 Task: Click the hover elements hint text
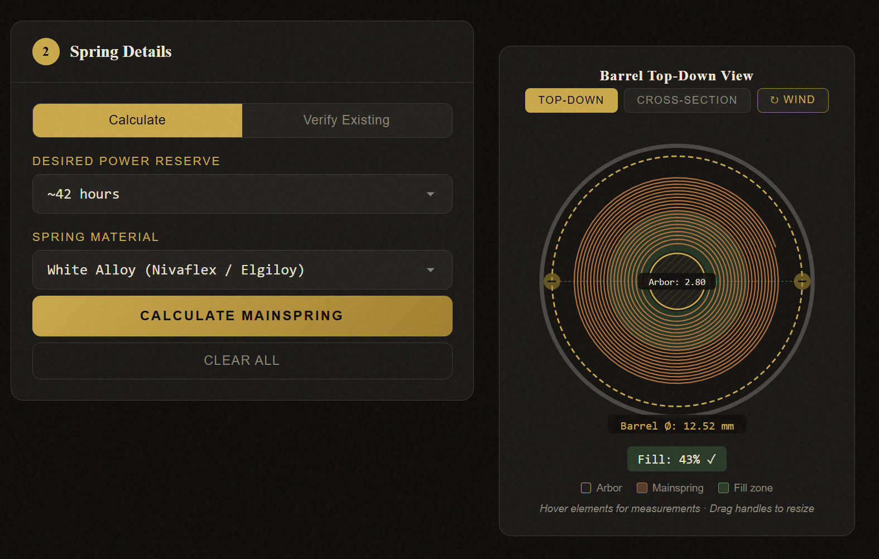pos(677,508)
